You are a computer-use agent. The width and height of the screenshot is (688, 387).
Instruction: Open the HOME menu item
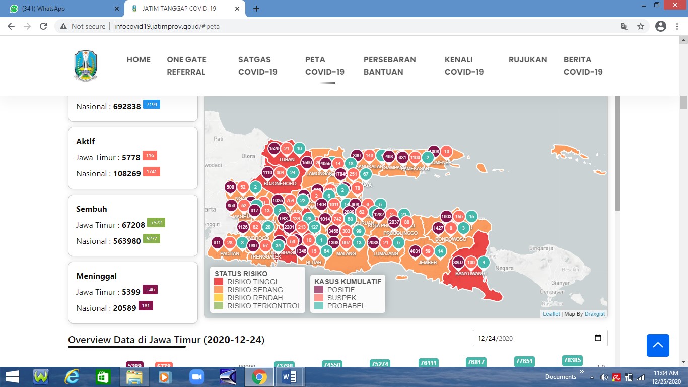pyautogui.click(x=139, y=59)
